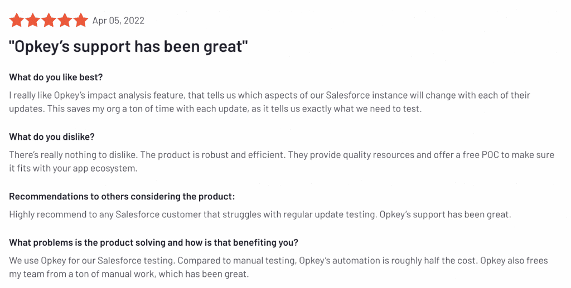Image resolution: width=571 pixels, height=288 pixels.
Task: Click the "What do you like best?" heading
Action: click(56, 77)
